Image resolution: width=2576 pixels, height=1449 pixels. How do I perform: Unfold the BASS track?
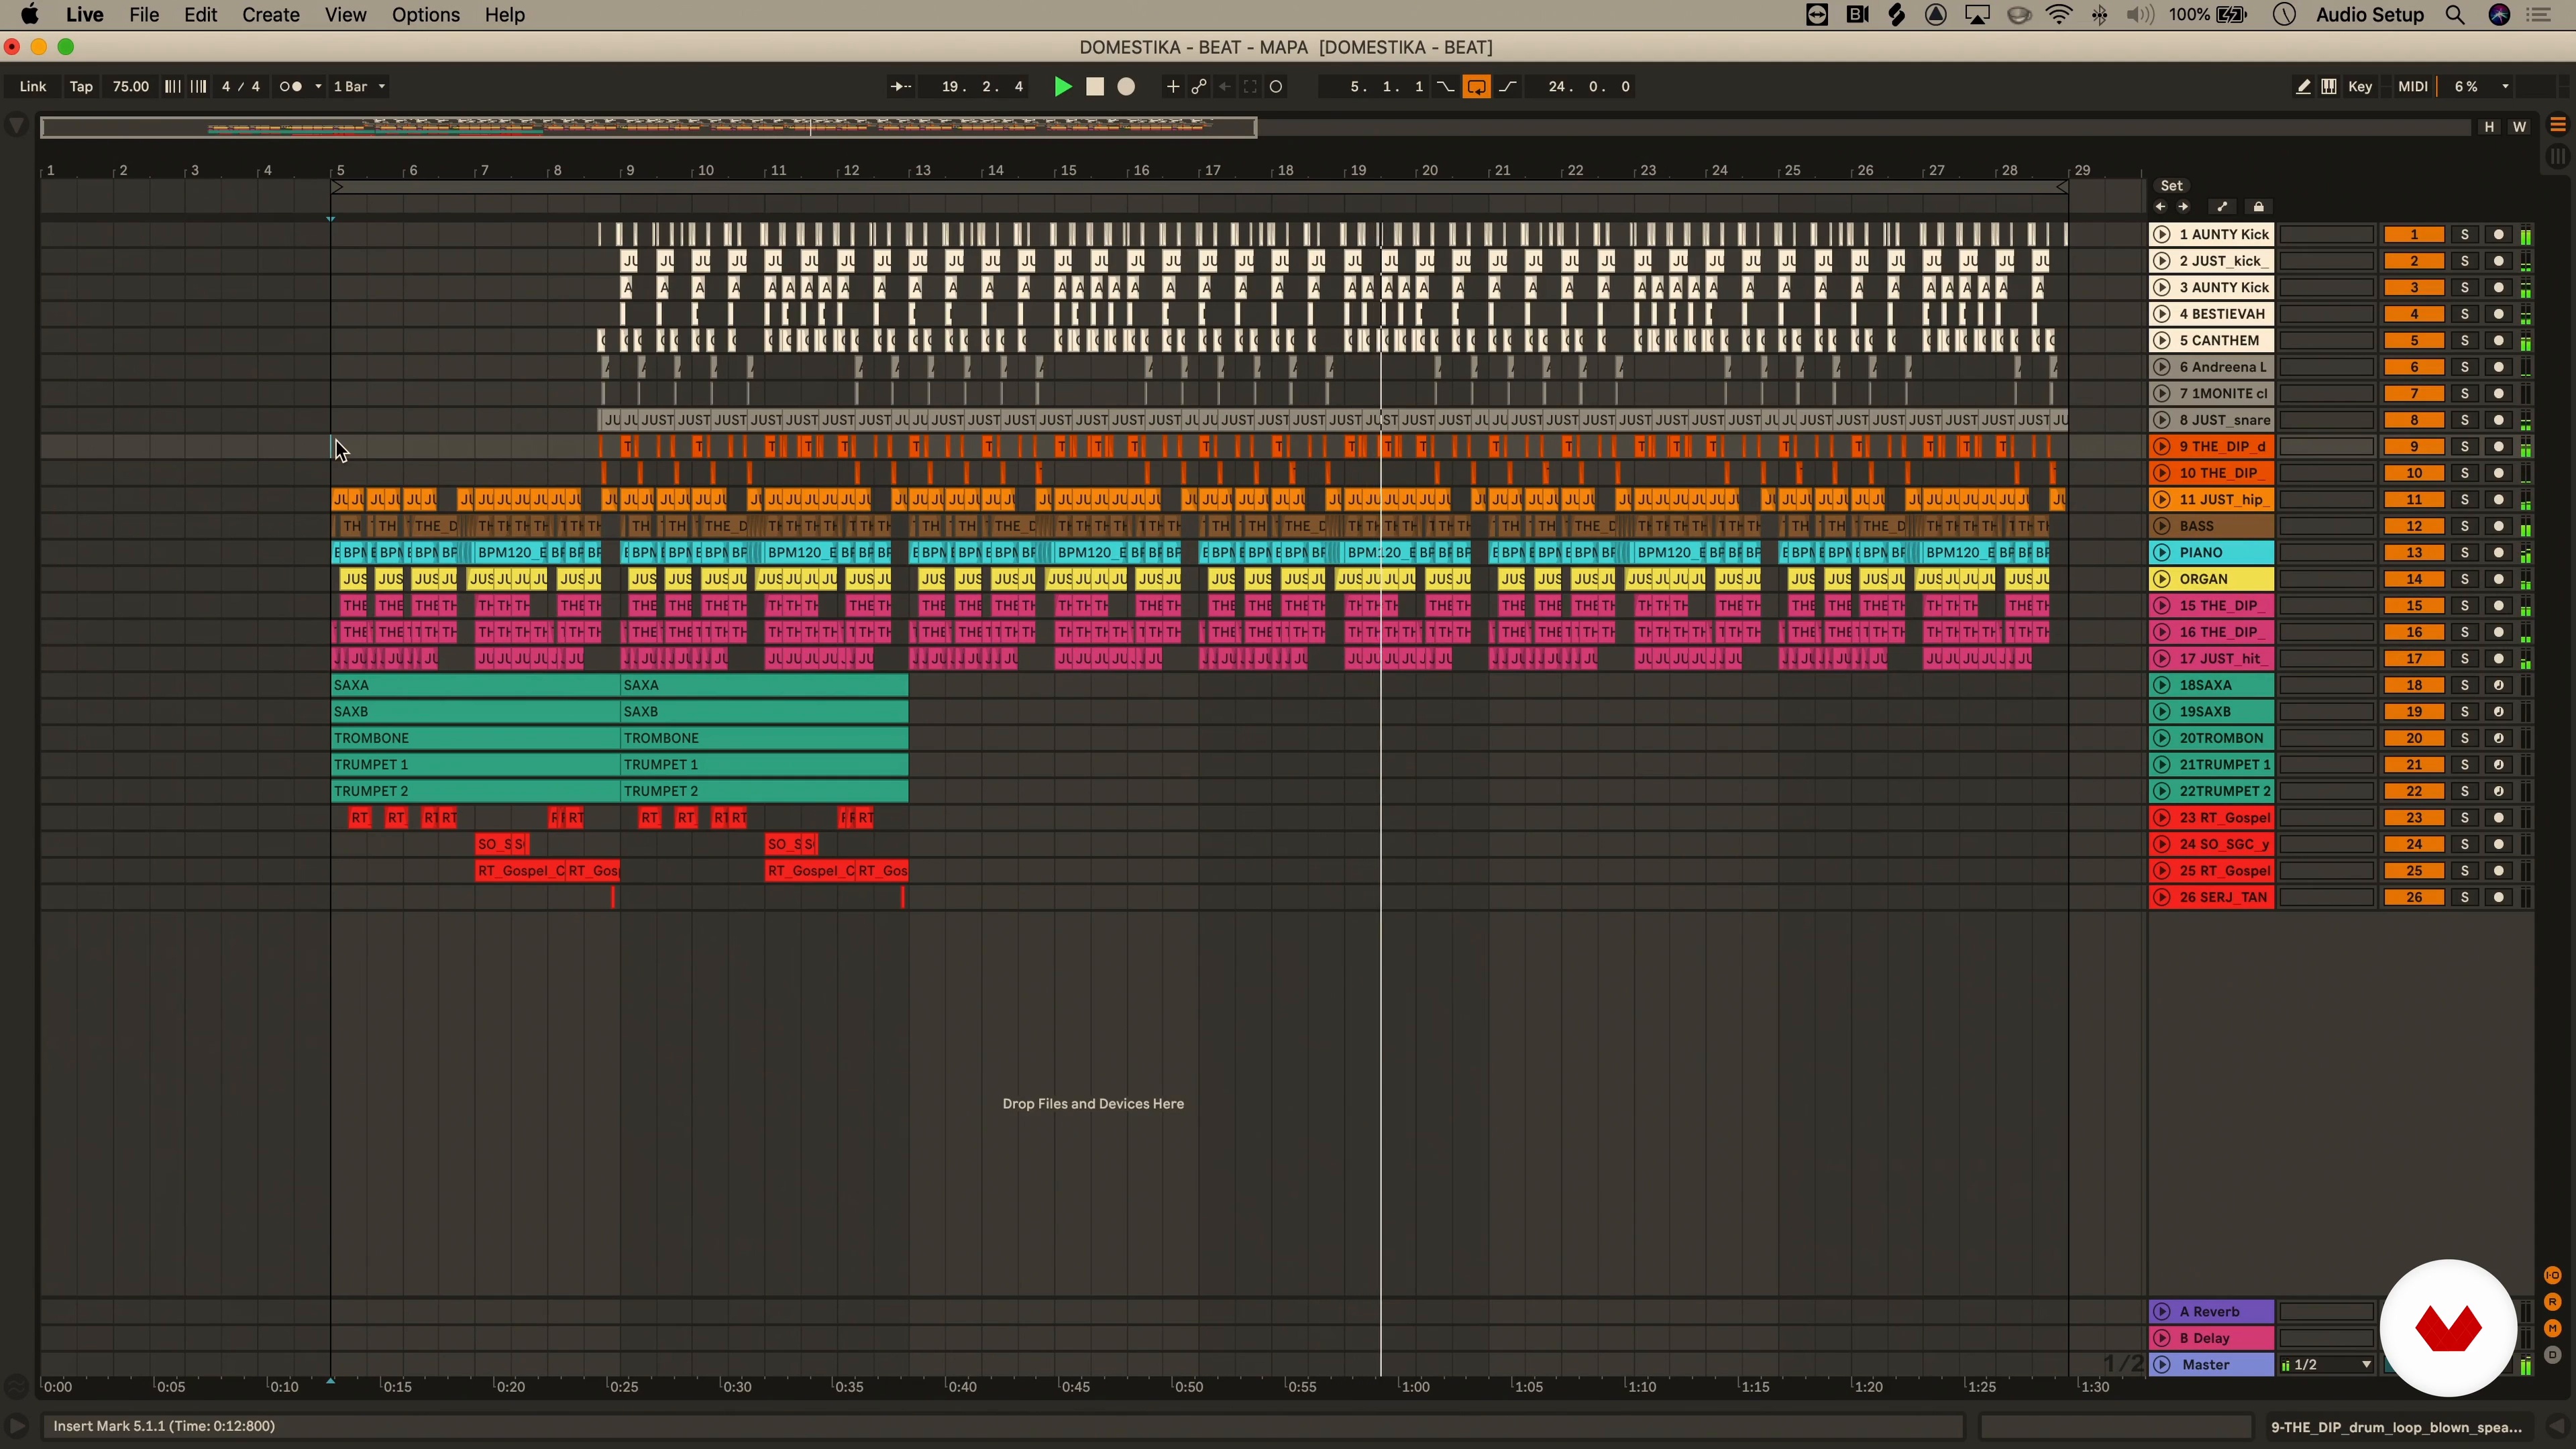pyautogui.click(x=2161, y=527)
